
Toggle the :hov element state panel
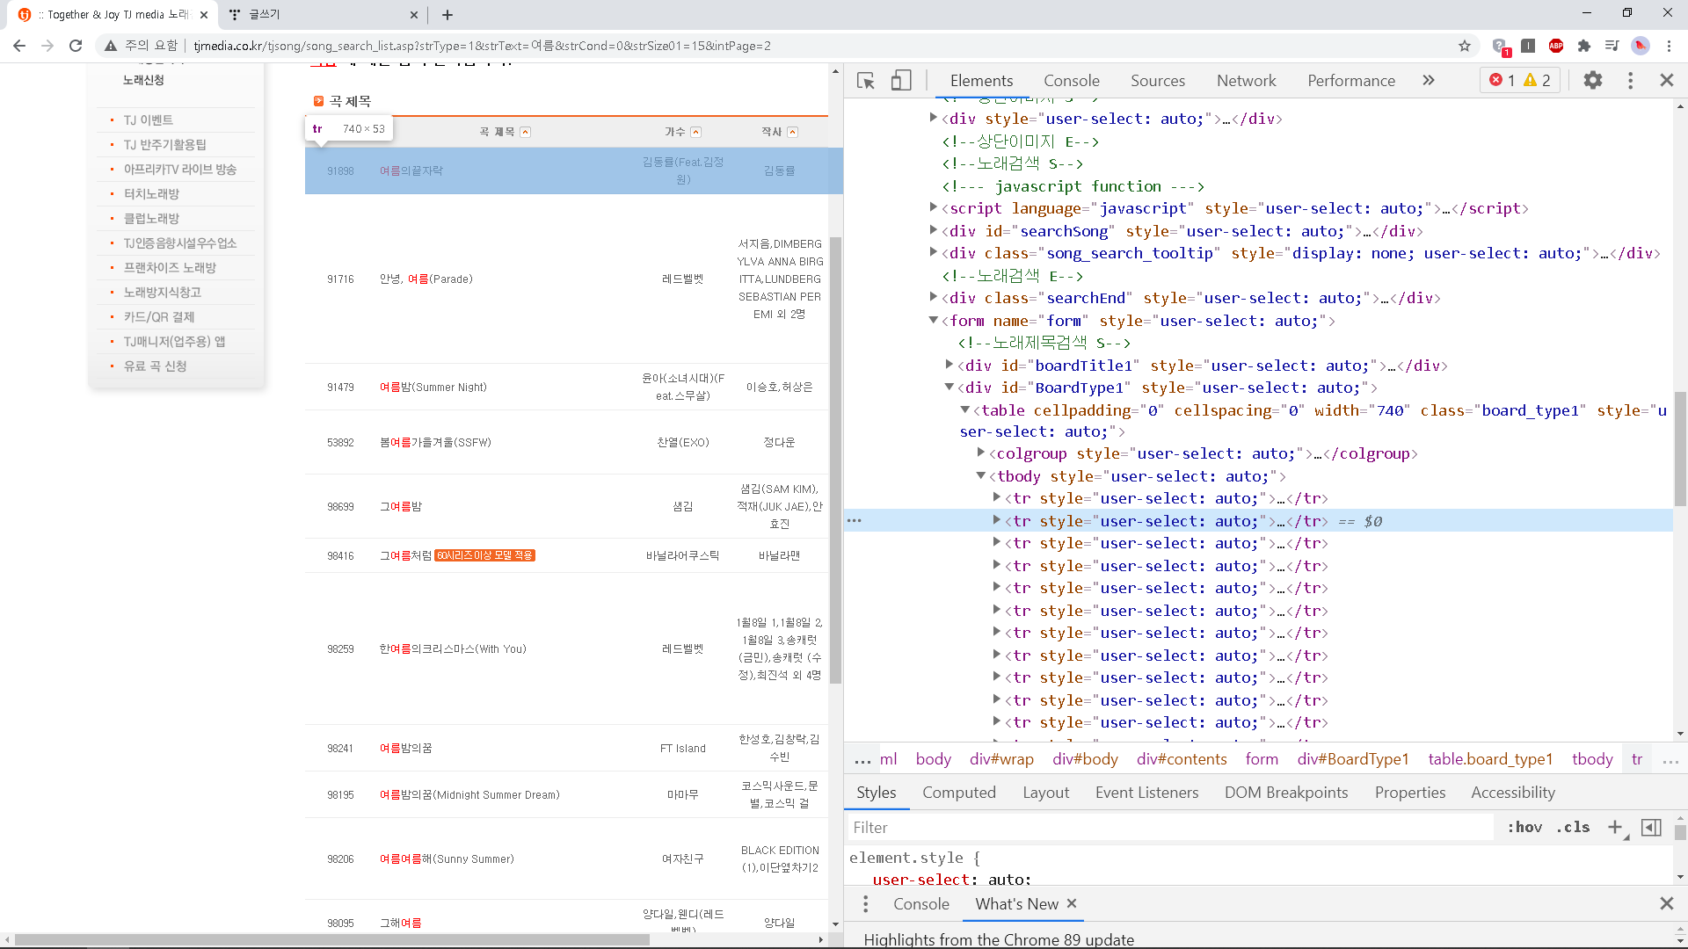coord(1525,827)
